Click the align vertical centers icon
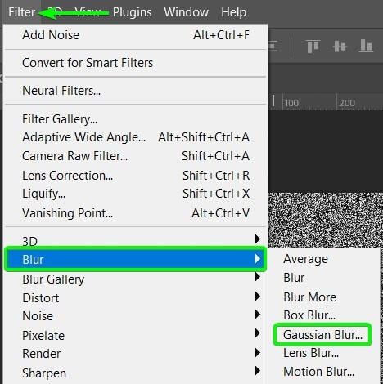Image resolution: width=383 pixels, height=384 pixels. [340, 47]
